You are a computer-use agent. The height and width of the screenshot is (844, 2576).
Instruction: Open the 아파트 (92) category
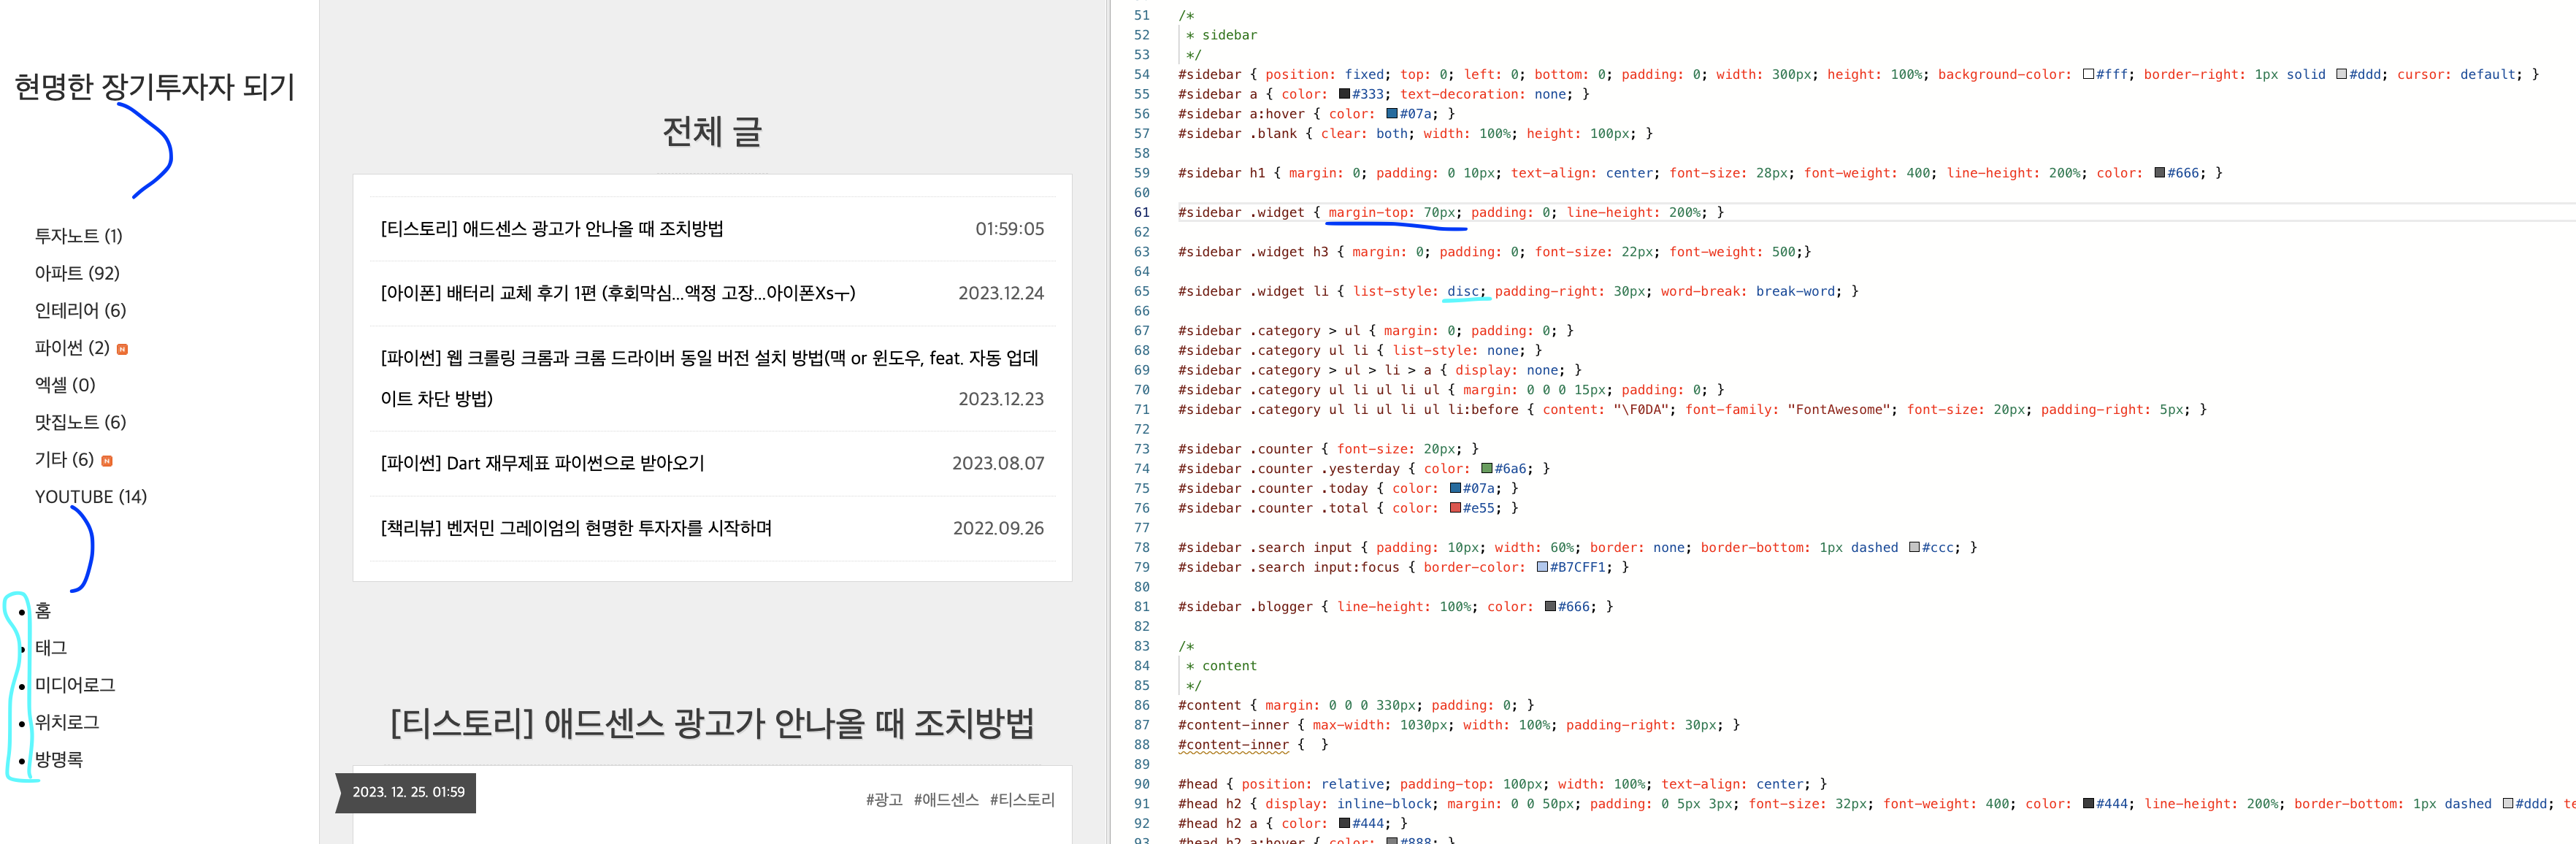point(77,273)
